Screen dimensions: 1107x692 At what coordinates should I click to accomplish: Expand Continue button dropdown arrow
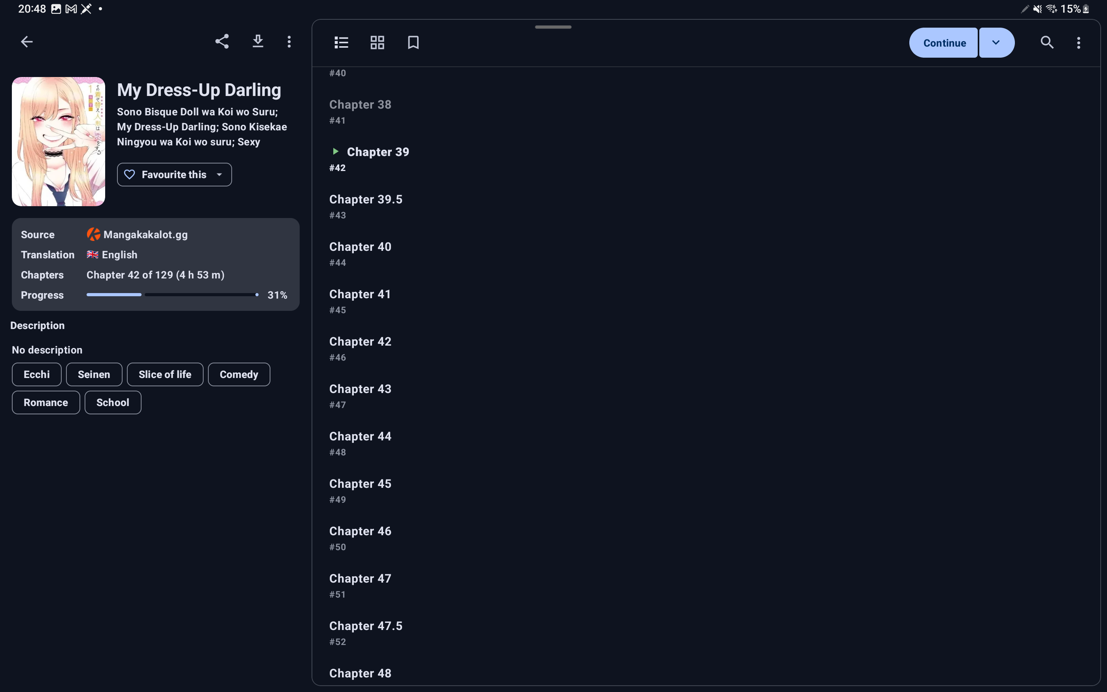996,43
